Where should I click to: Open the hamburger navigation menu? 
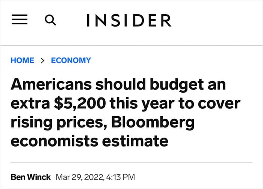[x=20, y=19]
